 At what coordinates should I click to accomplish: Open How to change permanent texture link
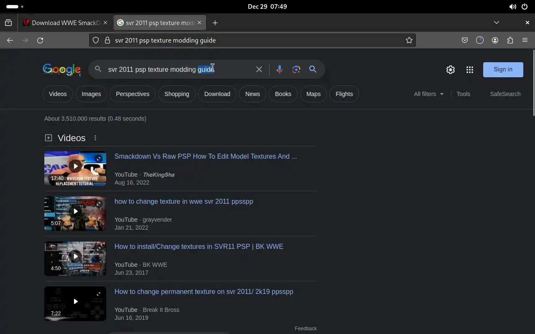204,291
